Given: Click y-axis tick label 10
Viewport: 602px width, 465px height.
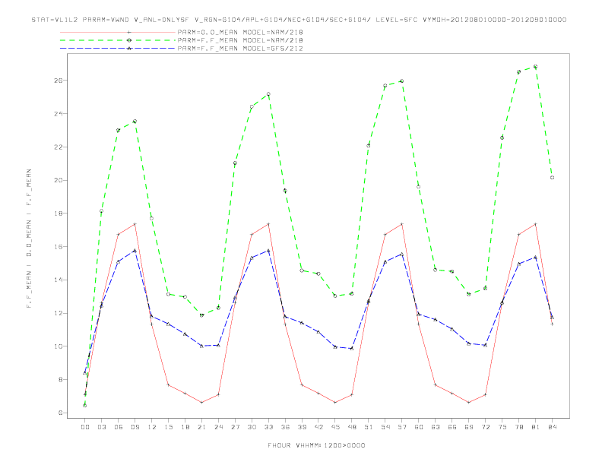Looking at the screenshot, I should (58, 346).
